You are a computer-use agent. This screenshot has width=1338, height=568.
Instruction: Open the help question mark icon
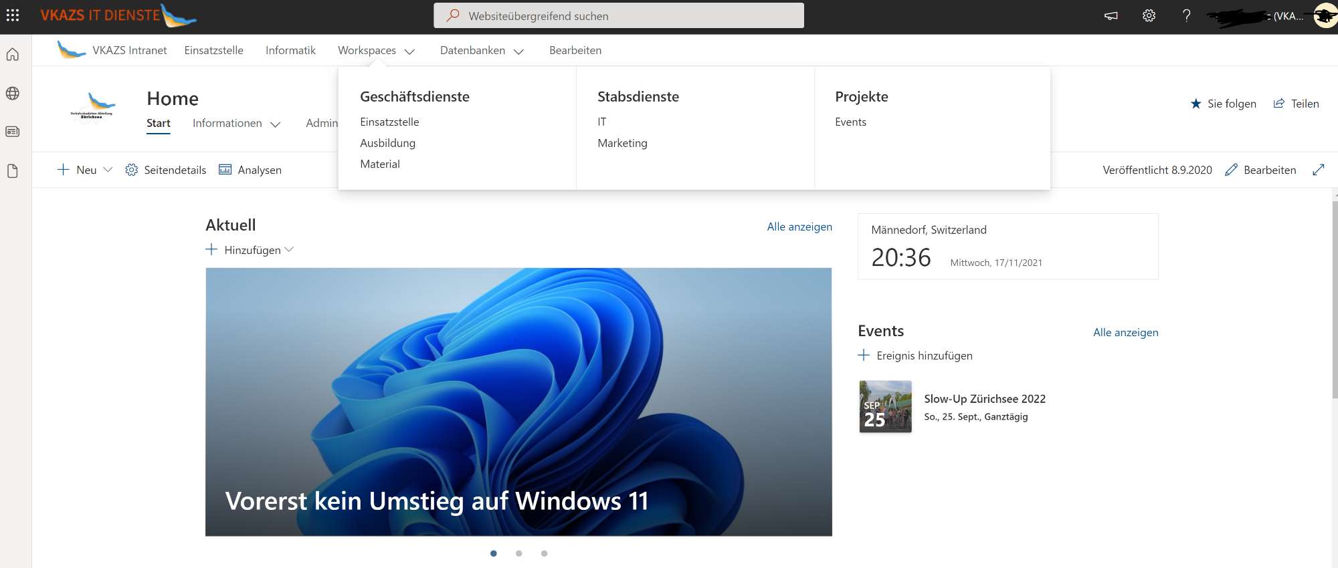1186,15
